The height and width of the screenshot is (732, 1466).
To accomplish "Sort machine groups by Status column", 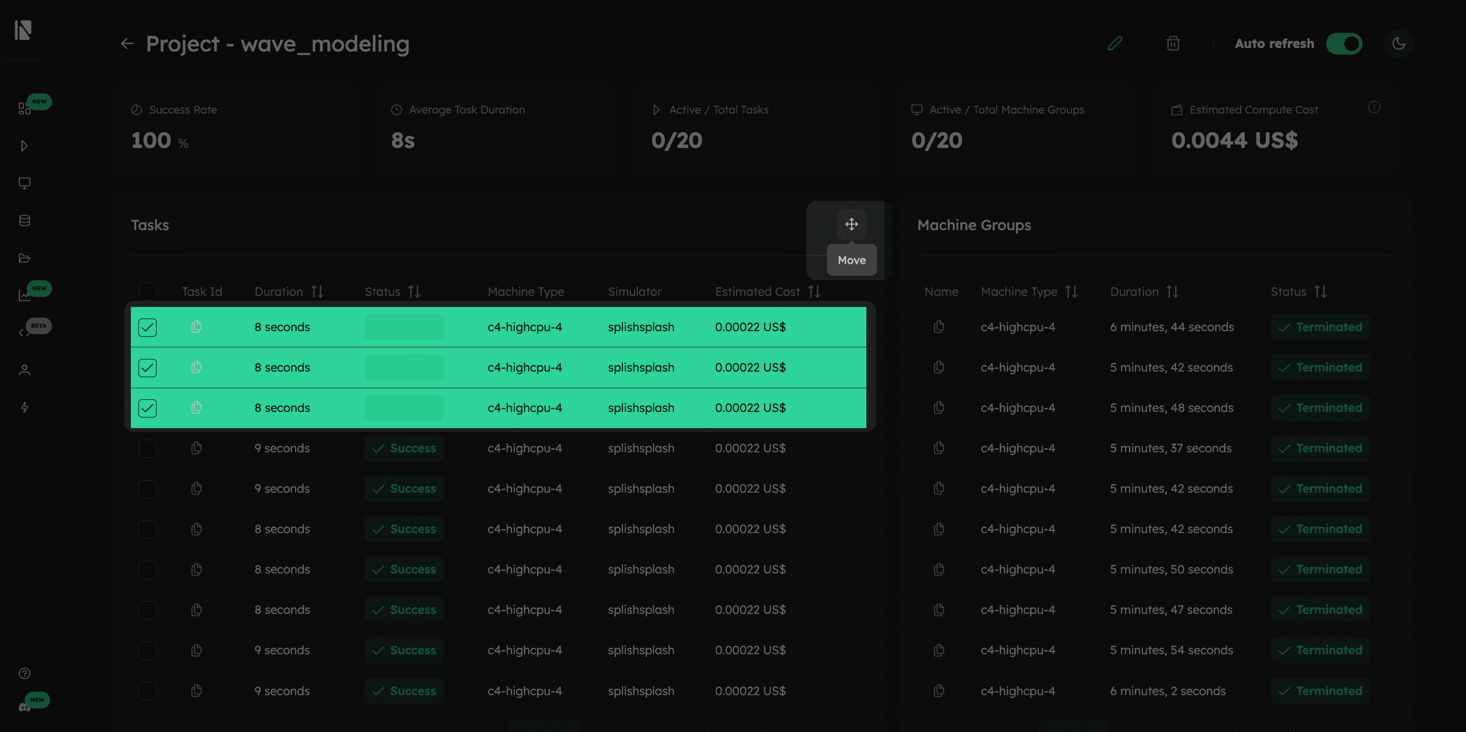I will pos(1321,292).
